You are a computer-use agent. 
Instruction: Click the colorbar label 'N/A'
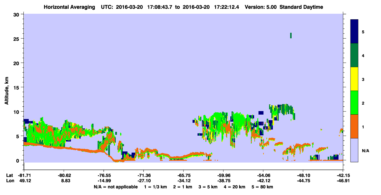pyautogui.click(x=365, y=151)
